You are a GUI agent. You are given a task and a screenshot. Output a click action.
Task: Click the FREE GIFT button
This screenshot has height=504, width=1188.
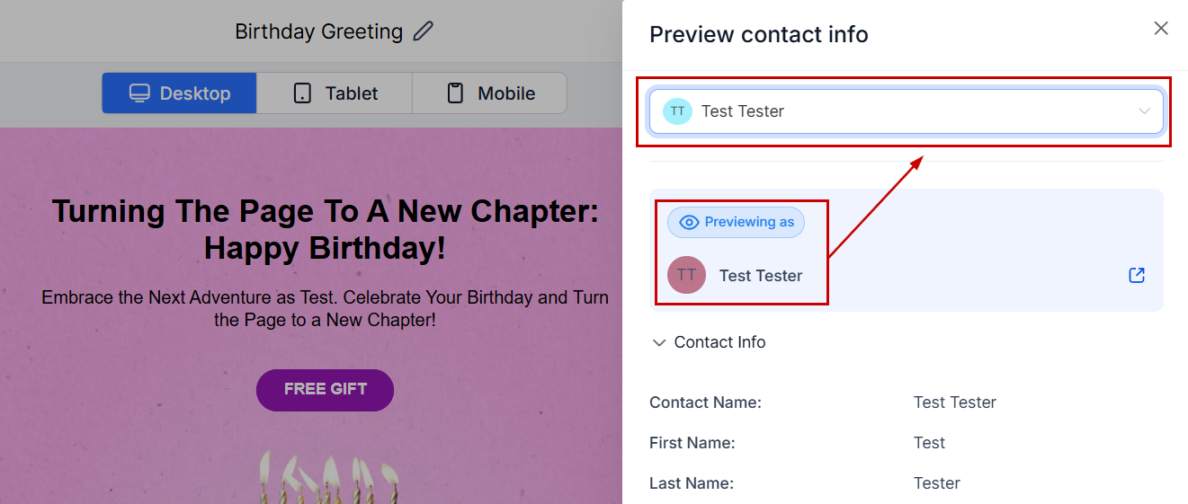[x=325, y=390]
